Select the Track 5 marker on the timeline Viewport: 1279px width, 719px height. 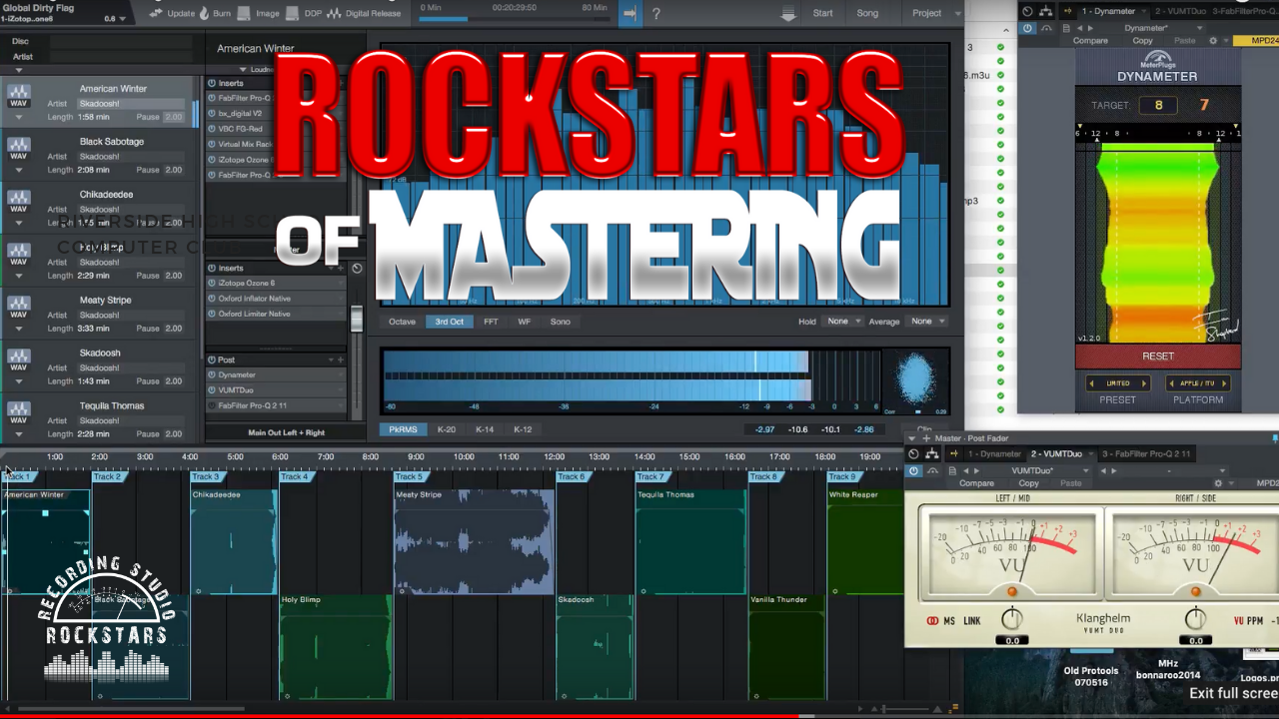click(409, 477)
